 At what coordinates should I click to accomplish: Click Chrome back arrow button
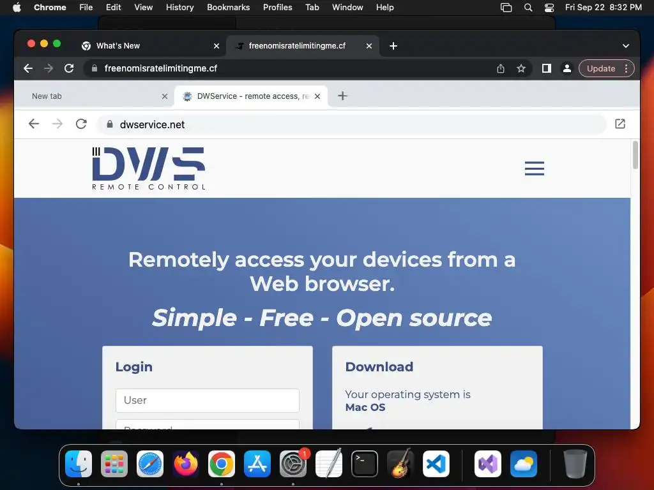[28, 68]
